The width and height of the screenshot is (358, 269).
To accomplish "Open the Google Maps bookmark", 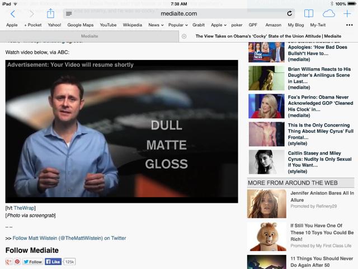I will (x=81, y=25).
